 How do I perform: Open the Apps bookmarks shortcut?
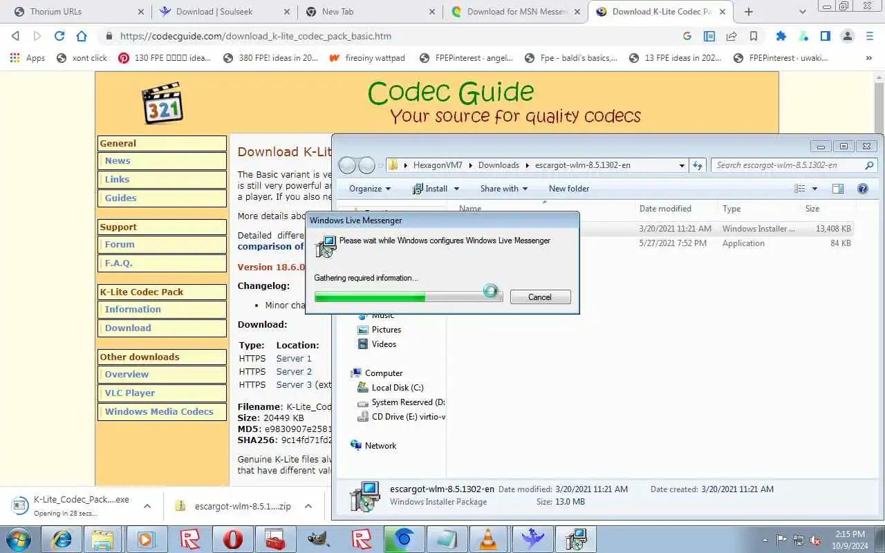pos(28,58)
